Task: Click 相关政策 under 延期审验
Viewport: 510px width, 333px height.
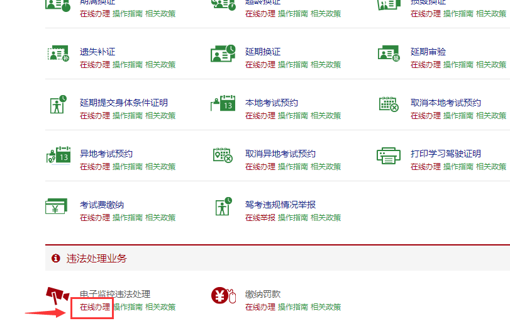Action: (491, 65)
